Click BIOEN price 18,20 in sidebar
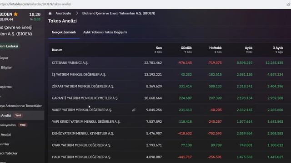 (x=35, y=14)
